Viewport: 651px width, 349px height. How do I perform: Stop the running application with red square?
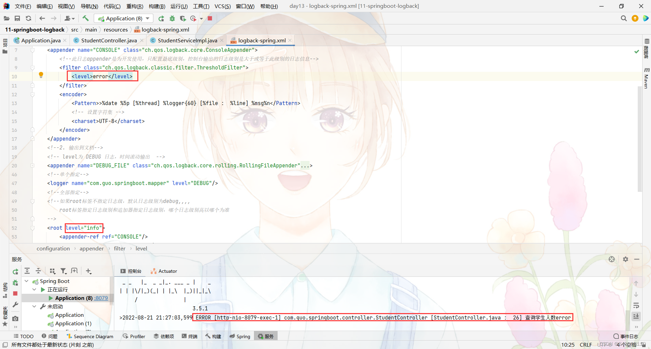210,18
